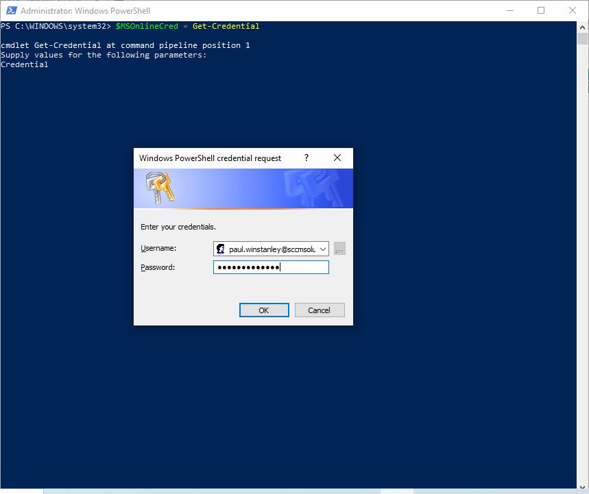Click the PowerShell icon in the title bar
589x494 pixels.
pyautogui.click(x=10, y=11)
